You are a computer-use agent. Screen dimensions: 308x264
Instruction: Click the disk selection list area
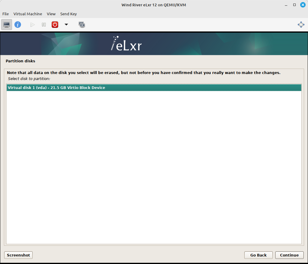point(154,165)
